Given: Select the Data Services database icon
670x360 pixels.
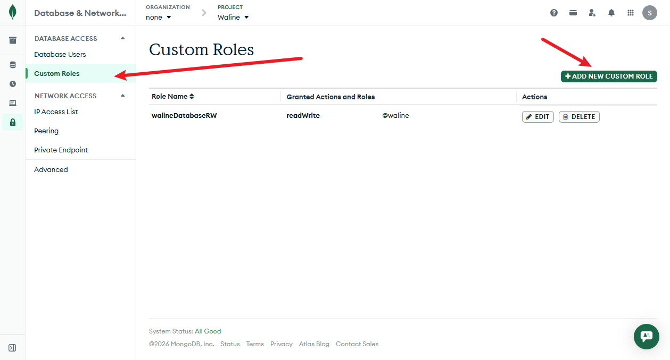Looking at the screenshot, I should point(12,64).
